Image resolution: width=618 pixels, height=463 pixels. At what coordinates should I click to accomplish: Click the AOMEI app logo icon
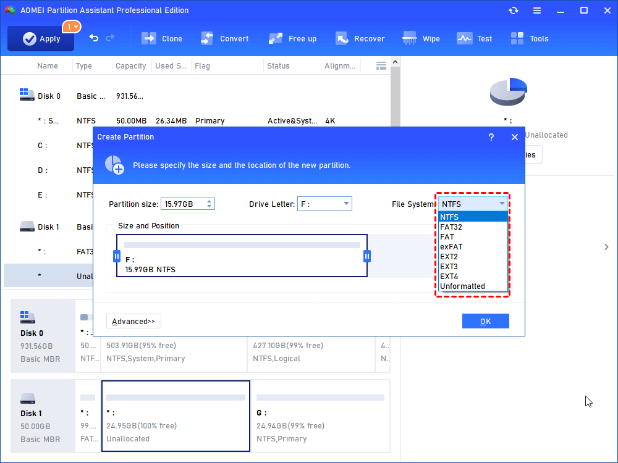pos(11,10)
